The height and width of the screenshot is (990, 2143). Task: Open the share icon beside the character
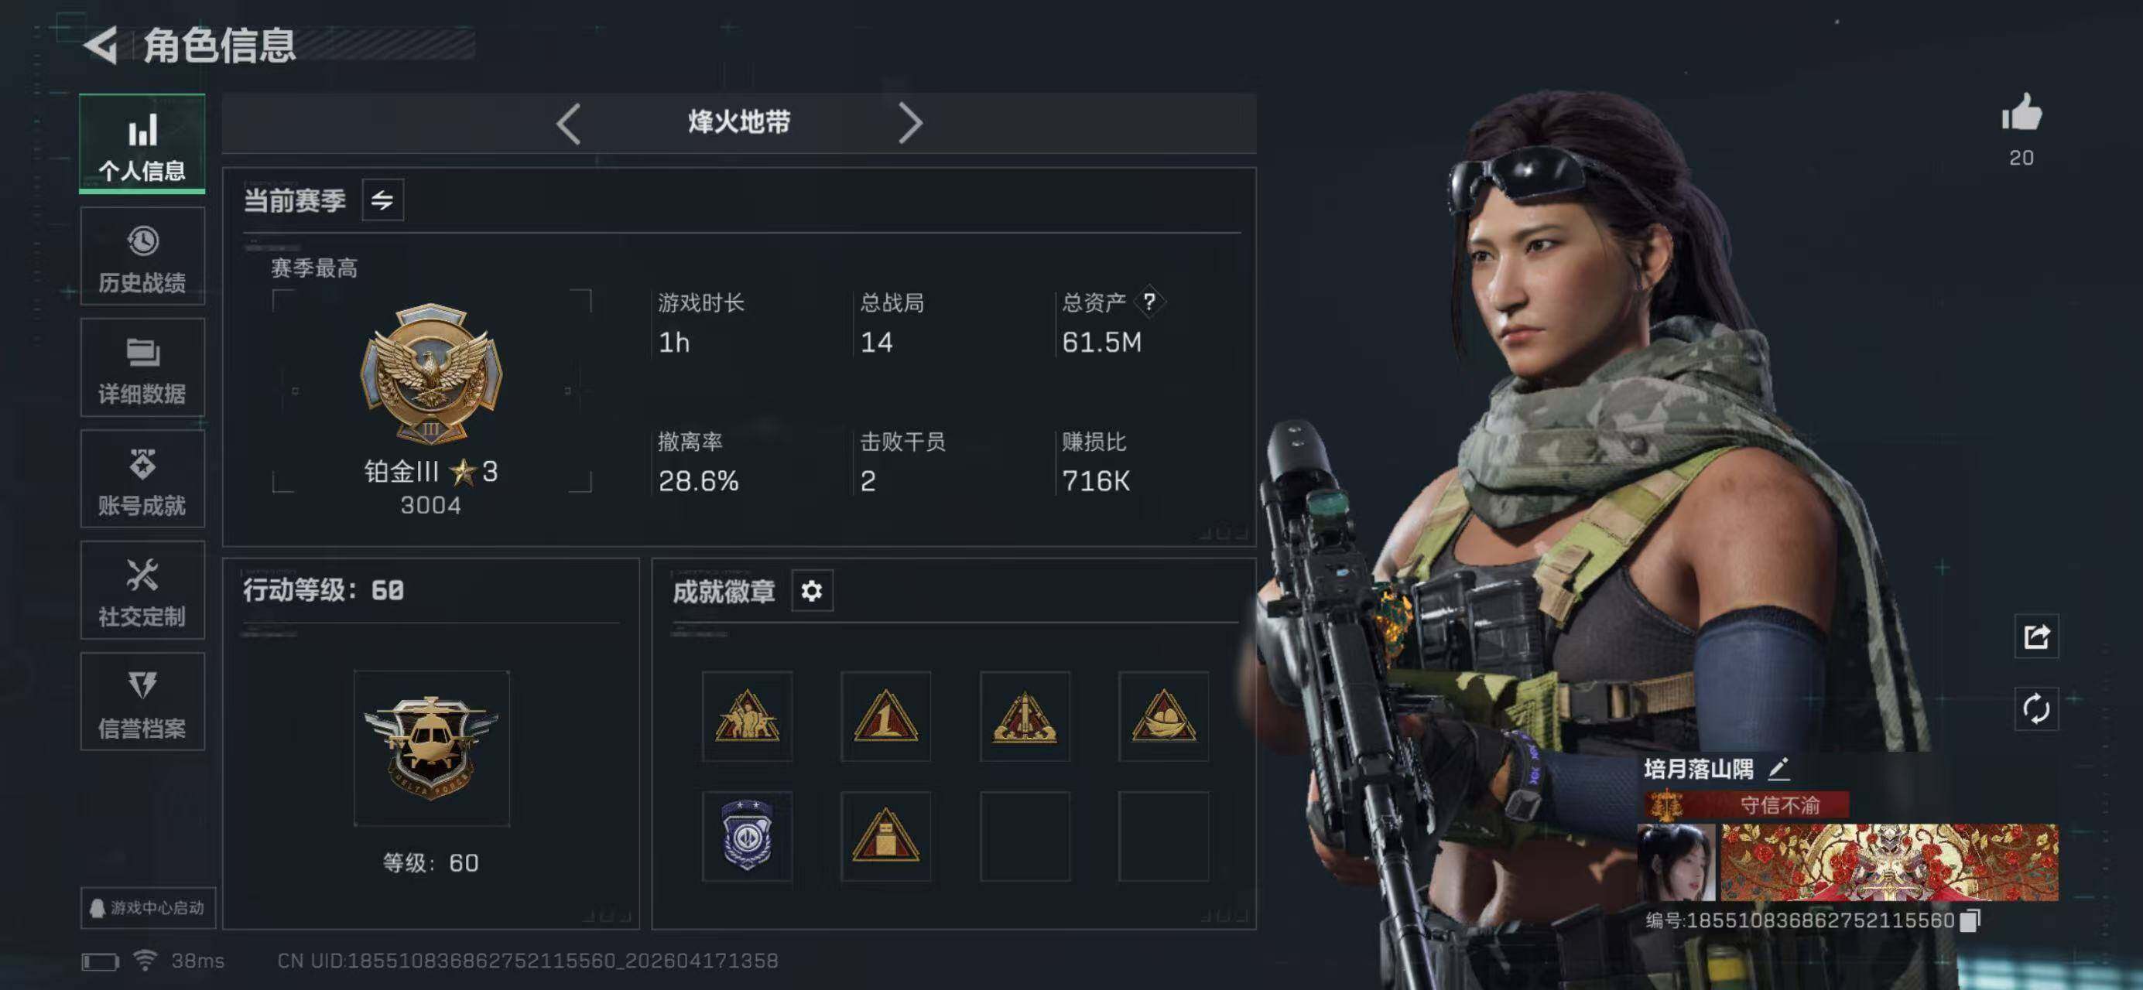[2035, 637]
